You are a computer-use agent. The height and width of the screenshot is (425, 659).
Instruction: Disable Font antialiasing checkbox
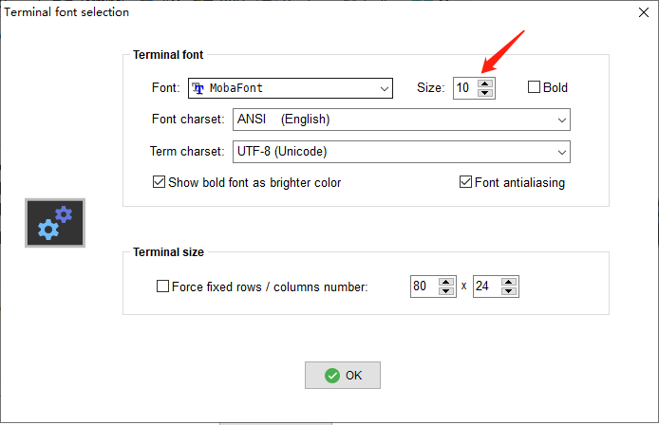click(465, 182)
